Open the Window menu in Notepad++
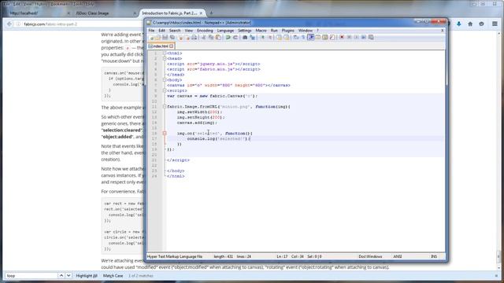The height and width of the screenshot is (283, 504). 306,31
